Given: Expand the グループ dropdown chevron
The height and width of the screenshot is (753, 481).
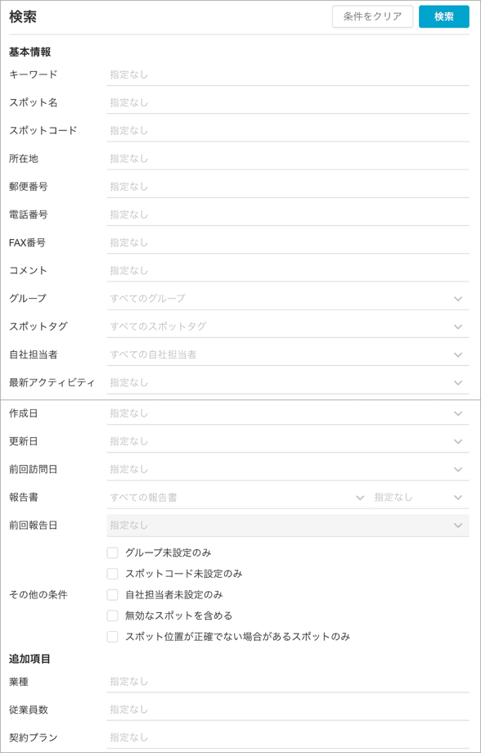Looking at the screenshot, I should coord(458,299).
